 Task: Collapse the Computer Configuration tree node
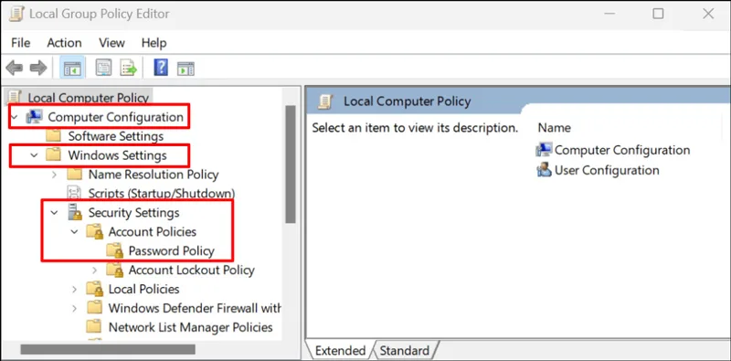[14, 117]
